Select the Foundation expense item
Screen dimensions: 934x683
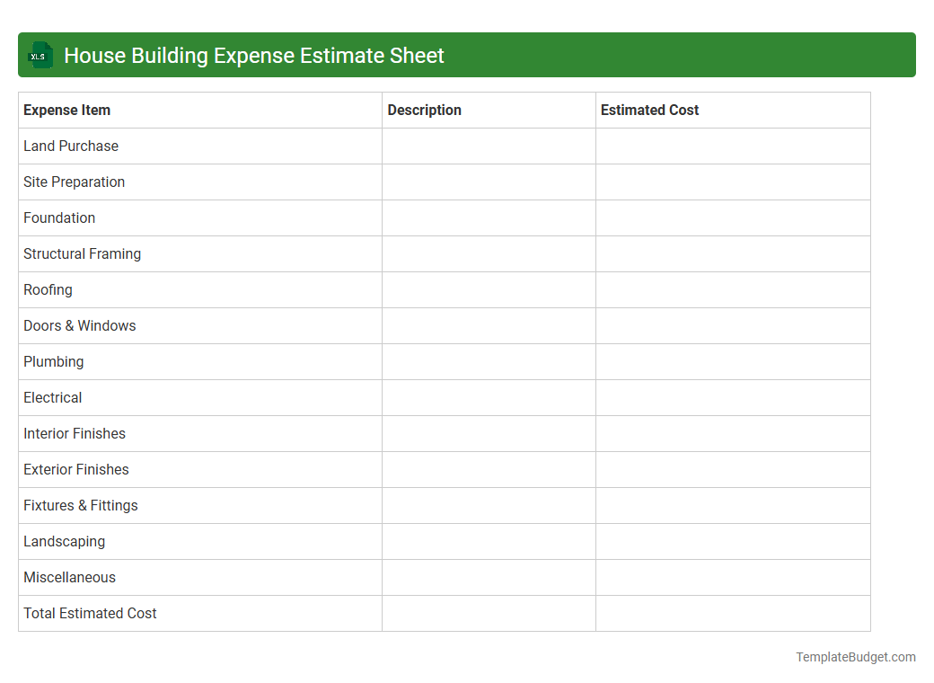59,217
